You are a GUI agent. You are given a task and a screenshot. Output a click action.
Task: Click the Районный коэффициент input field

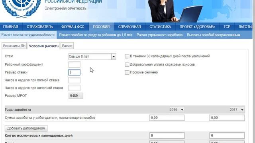coord(75,64)
